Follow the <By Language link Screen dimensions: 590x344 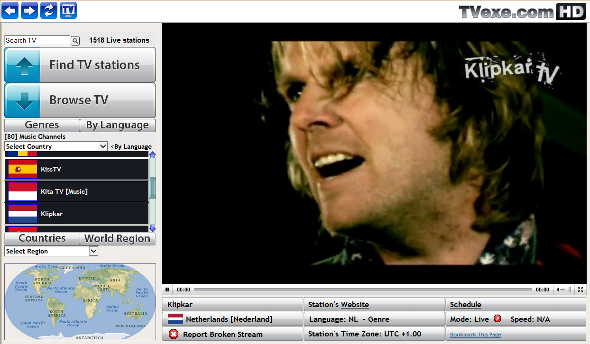click(x=131, y=146)
